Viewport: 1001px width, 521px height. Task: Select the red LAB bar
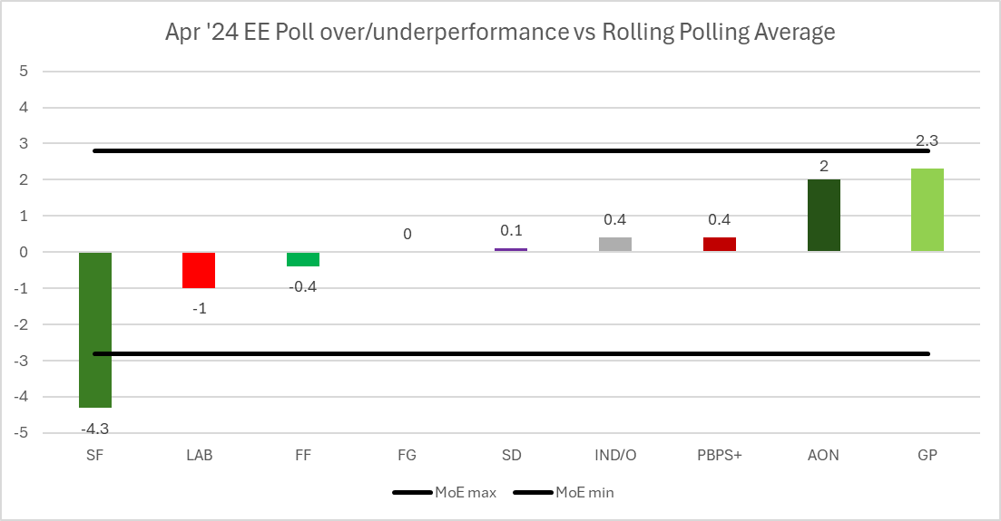pos(199,270)
